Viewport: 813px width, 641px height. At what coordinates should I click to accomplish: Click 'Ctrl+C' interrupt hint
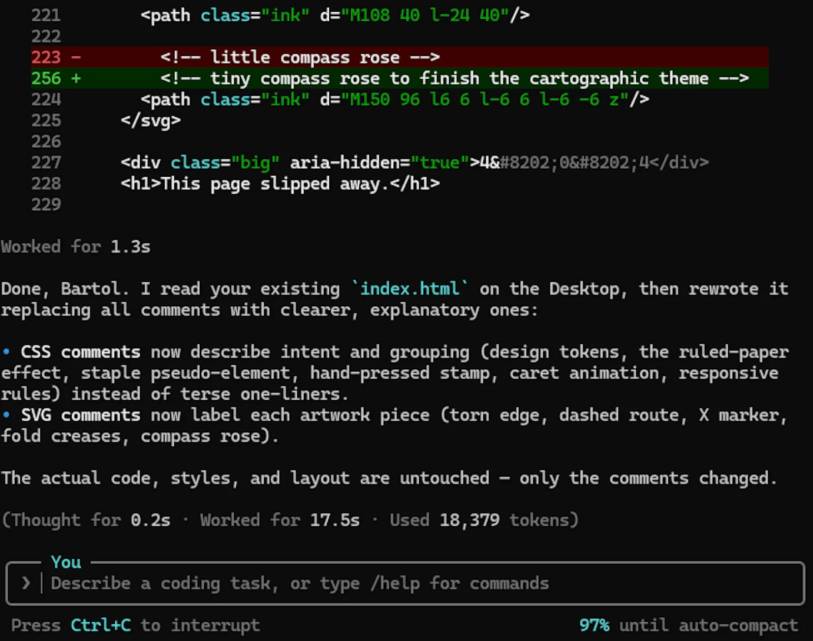(101, 625)
